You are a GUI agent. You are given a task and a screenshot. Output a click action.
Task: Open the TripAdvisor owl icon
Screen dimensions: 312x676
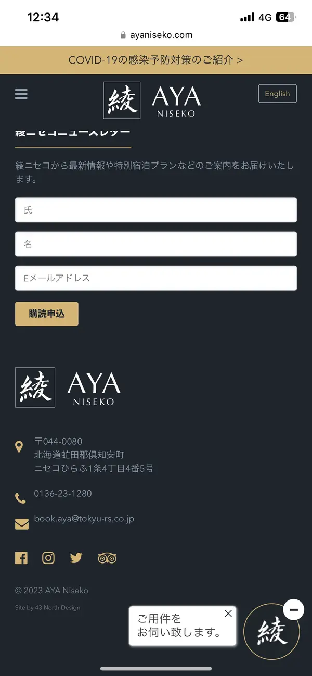[107, 558]
